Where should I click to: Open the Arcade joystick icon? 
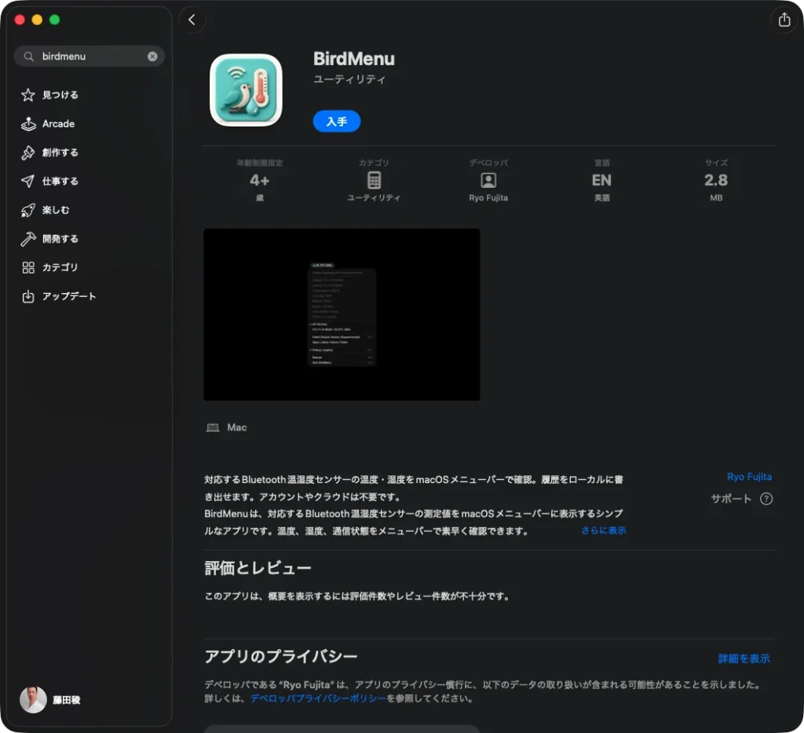click(28, 123)
